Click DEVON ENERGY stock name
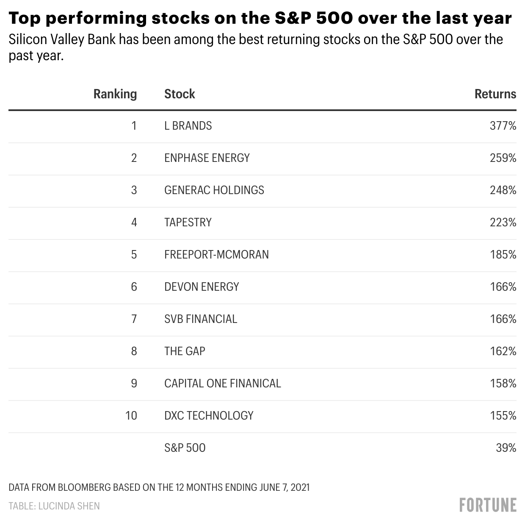525x523 pixels. pos(202,287)
